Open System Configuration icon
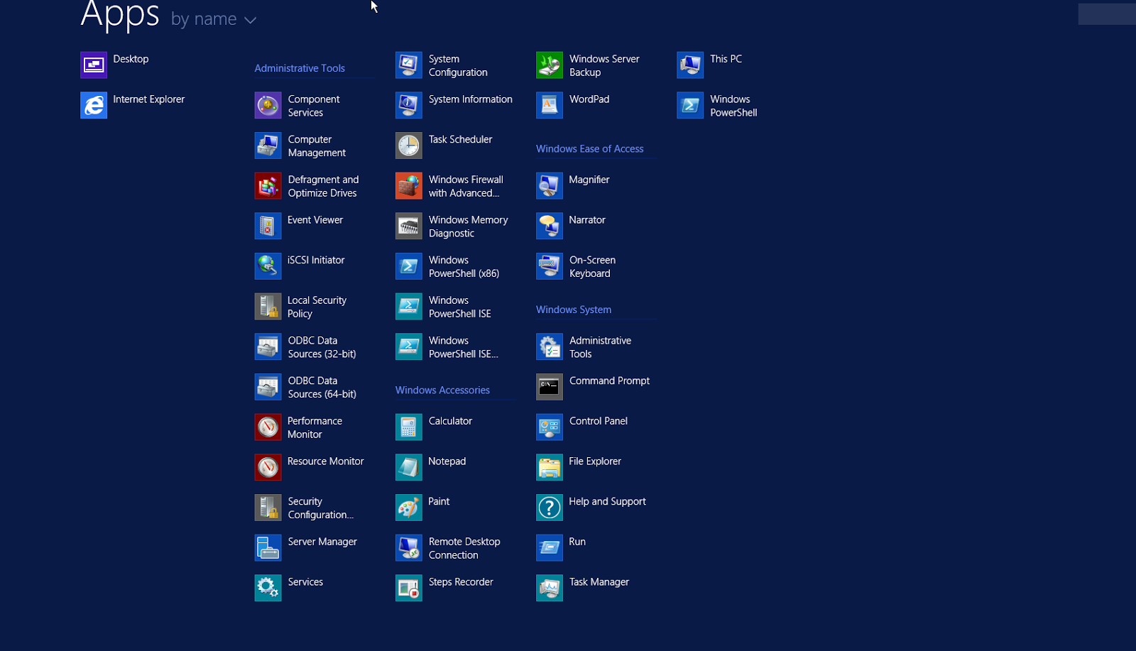 [x=409, y=65]
